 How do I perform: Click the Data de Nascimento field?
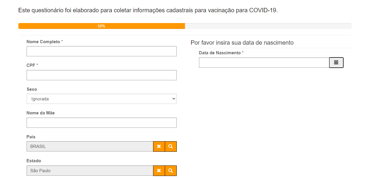[264, 62]
